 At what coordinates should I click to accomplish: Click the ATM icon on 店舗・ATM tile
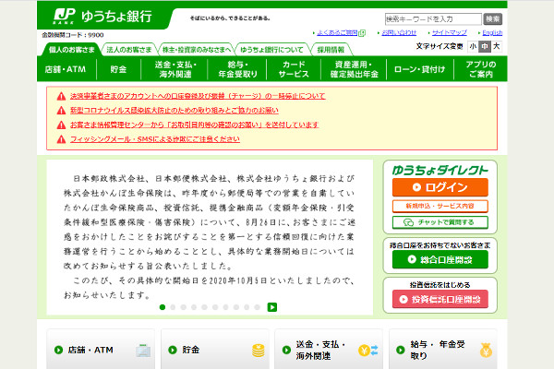point(141,351)
